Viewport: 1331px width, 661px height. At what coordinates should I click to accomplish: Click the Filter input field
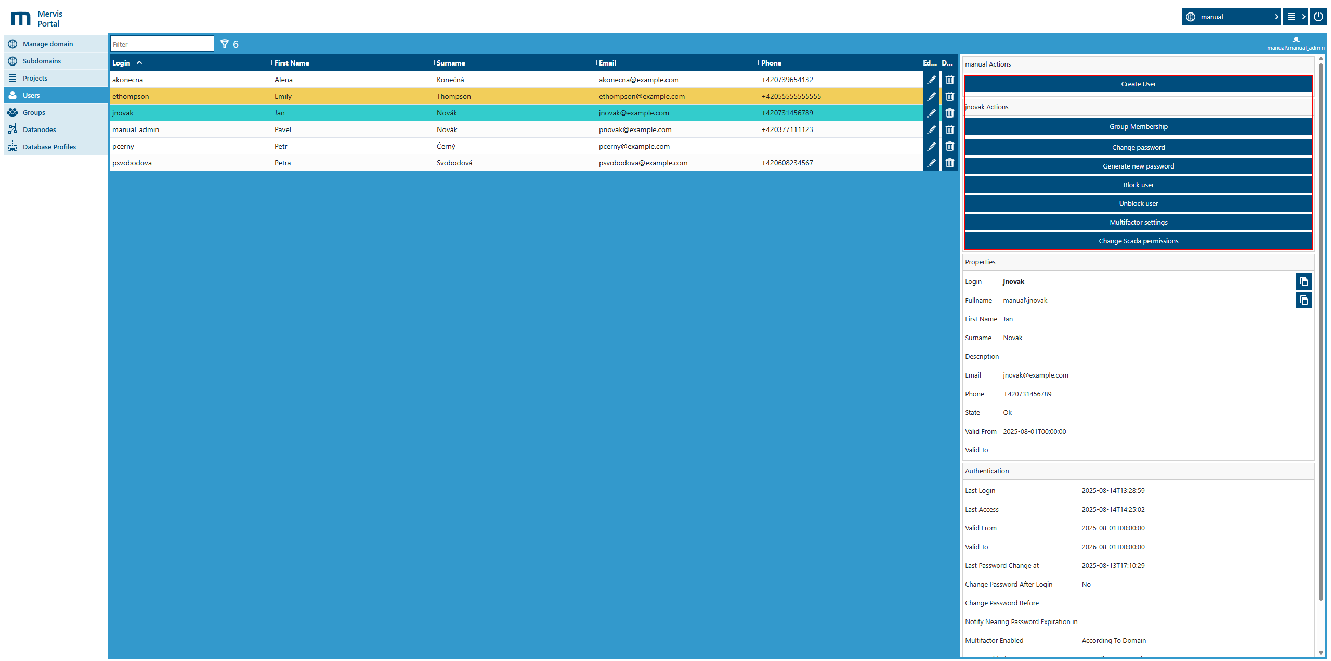162,44
